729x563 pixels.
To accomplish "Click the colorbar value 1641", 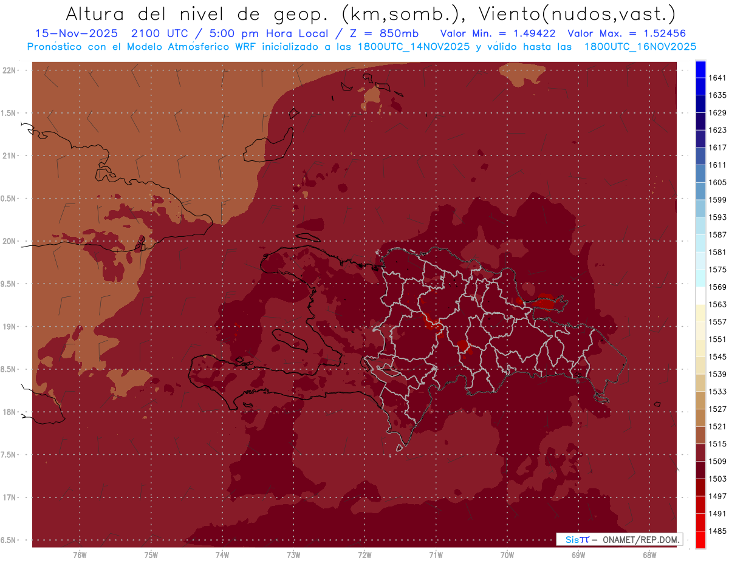I will pos(717,78).
